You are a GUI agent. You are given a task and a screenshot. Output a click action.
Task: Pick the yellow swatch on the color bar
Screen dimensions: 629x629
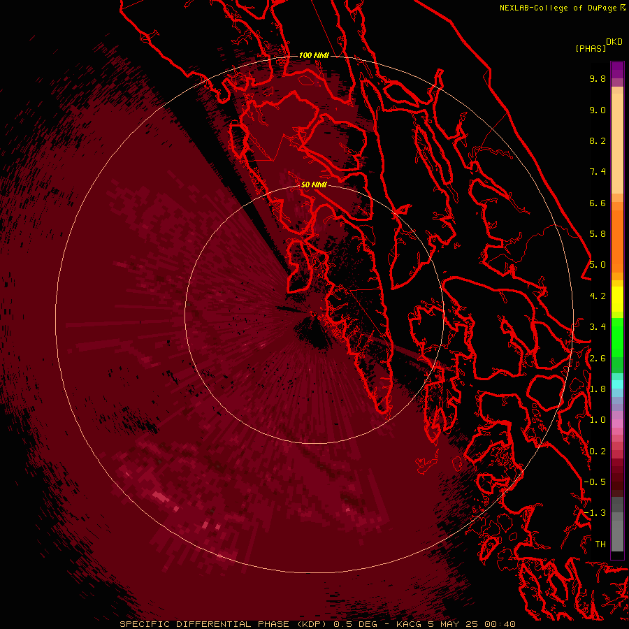[x=617, y=299]
